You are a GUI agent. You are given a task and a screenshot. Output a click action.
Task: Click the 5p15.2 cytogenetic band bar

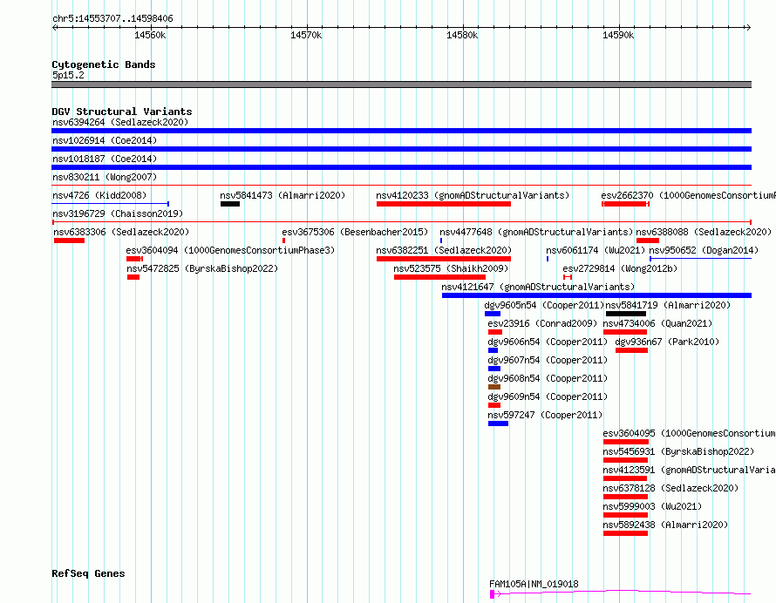401,85
